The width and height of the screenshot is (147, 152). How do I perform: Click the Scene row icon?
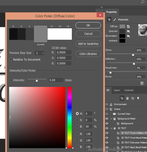point(111,109)
